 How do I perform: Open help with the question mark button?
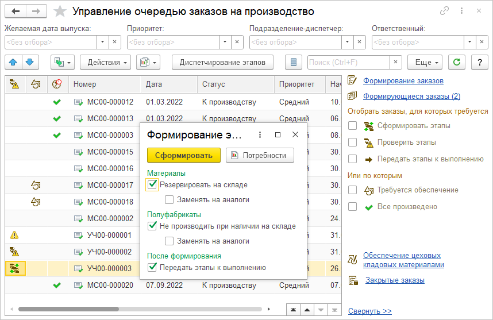(479, 62)
